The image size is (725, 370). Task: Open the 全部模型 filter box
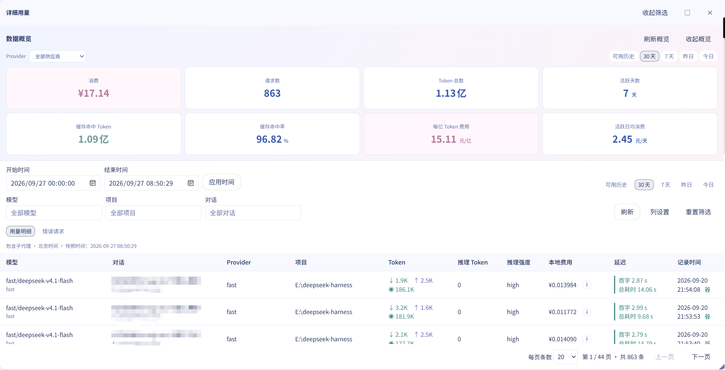[54, 213]
